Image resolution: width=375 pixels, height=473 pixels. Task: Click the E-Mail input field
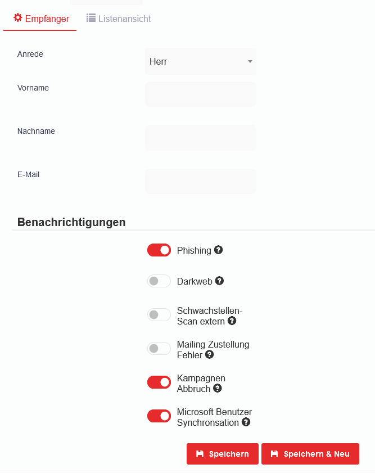click(201, 181)
